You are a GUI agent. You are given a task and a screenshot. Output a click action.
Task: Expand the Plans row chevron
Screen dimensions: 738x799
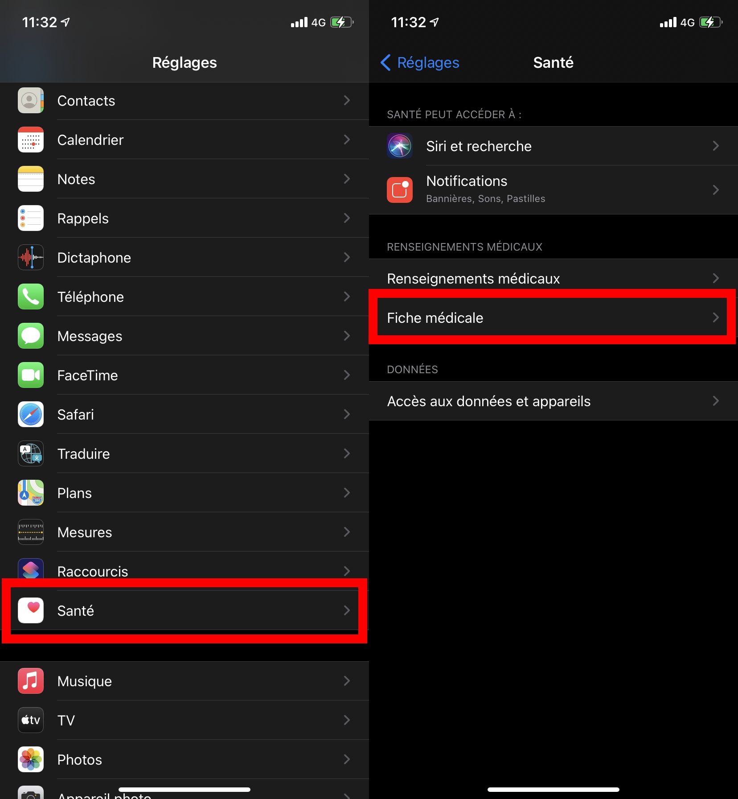[347, 493]
